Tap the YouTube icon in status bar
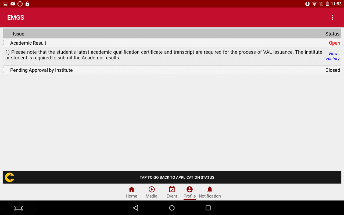 [x=13, y=4]
